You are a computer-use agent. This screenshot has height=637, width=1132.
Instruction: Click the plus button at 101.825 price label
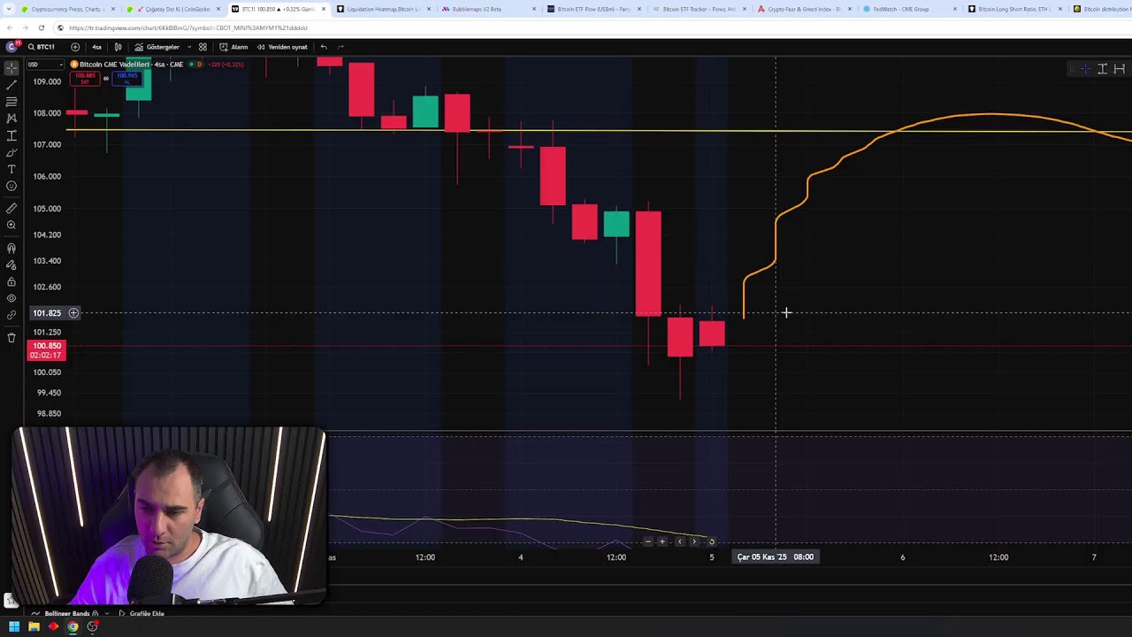click(x=73, y=313)
